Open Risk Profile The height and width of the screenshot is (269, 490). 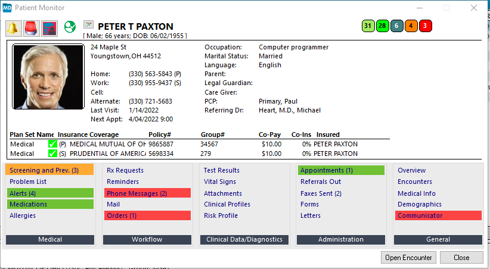pos(221,215)
